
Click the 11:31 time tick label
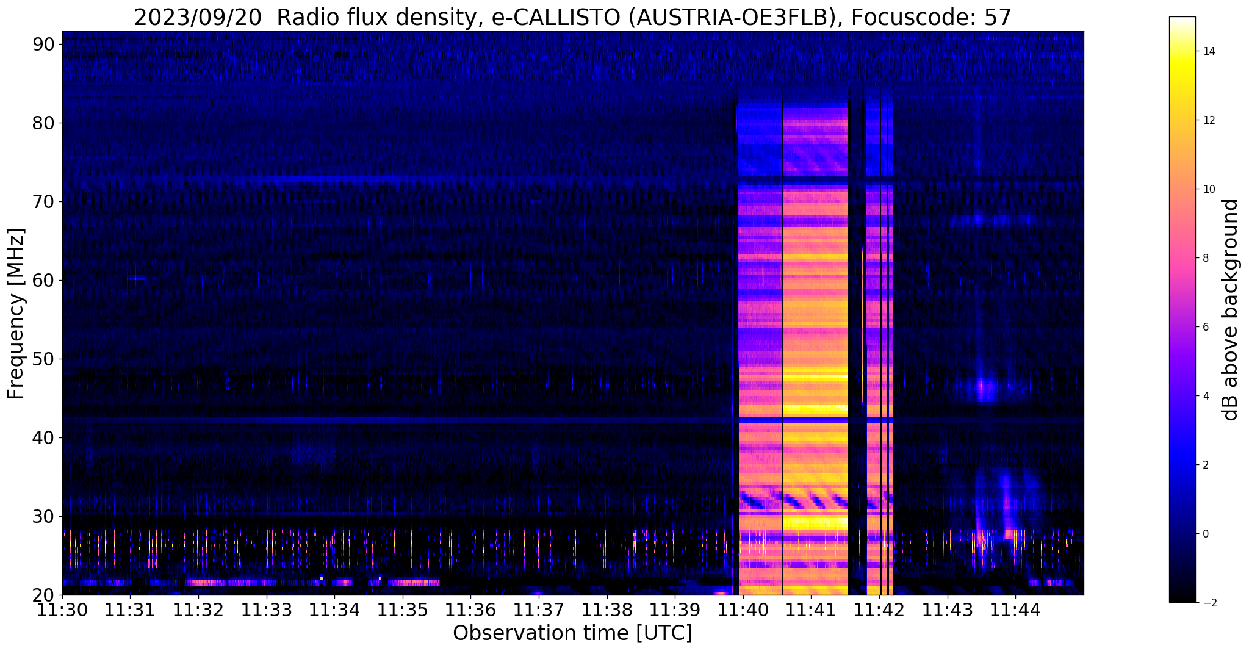pos(129,610)
